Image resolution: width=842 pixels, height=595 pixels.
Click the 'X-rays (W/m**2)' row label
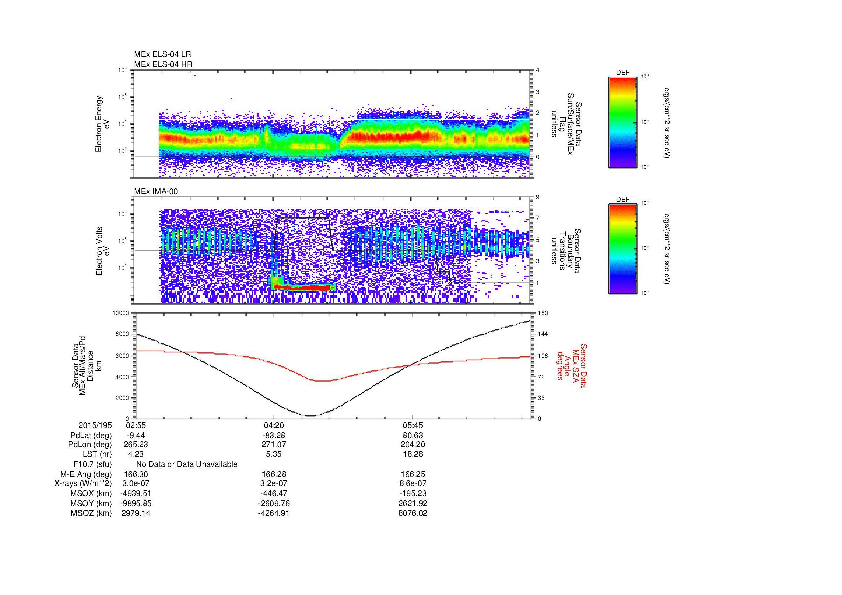coord(83,484)
